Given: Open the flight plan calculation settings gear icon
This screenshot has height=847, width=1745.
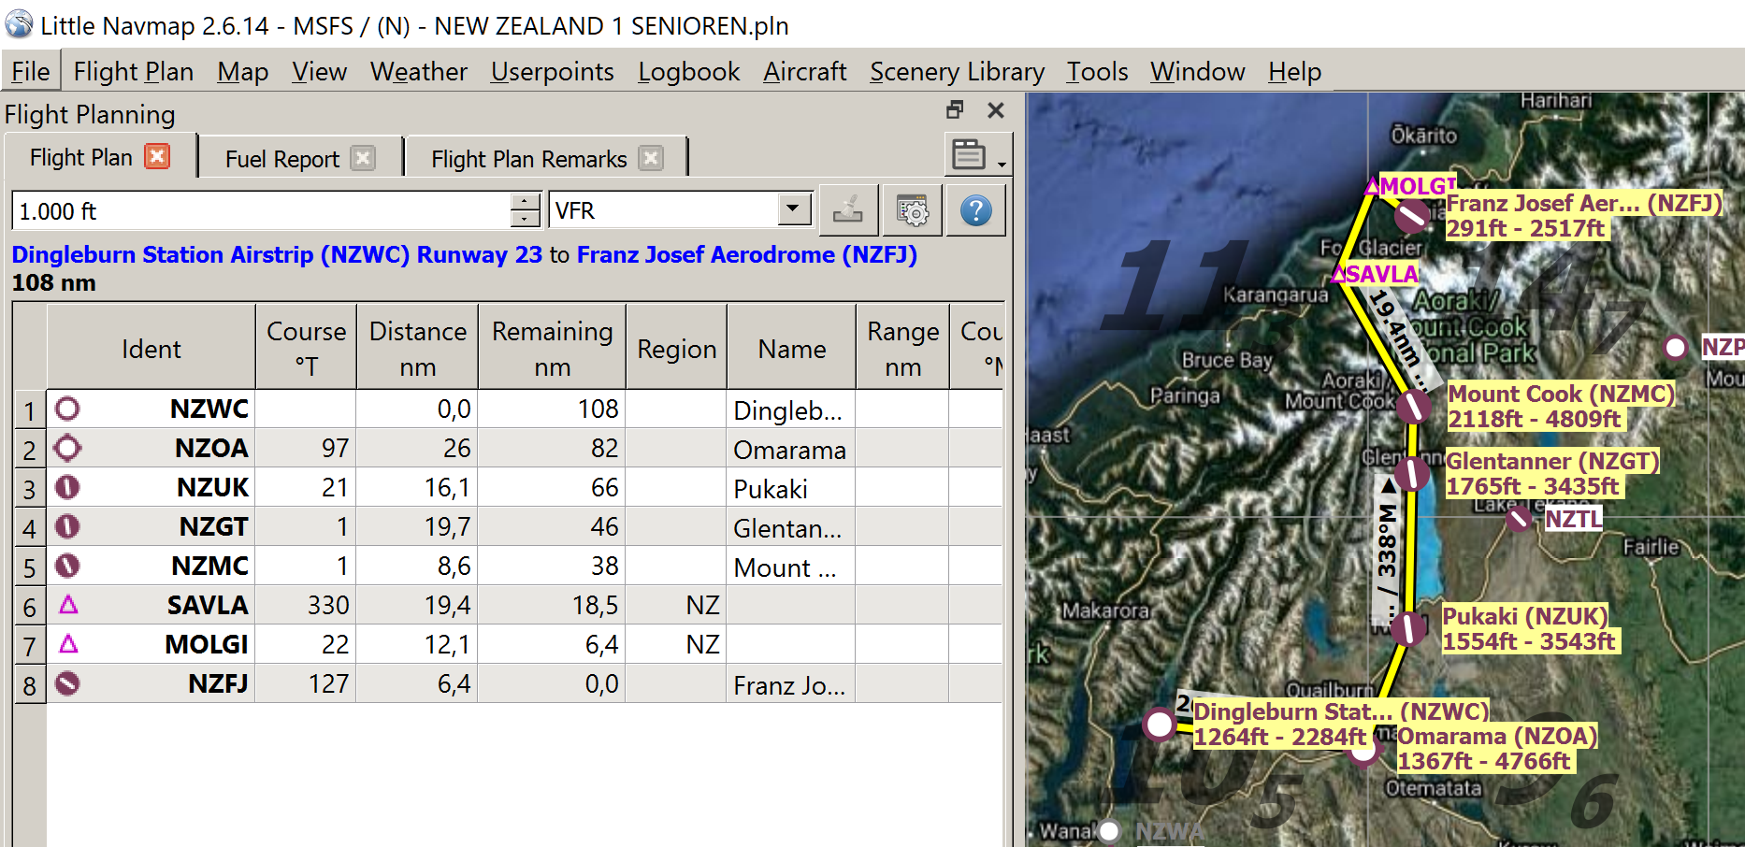Looking at the screenshot, I should pos(912,210).
